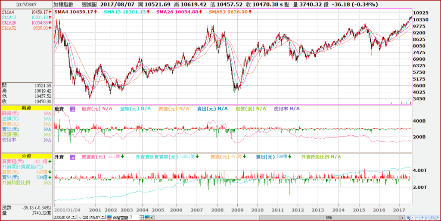
Task: Adjust the 保留空間 spinner arrows
Action: [142, 218]
